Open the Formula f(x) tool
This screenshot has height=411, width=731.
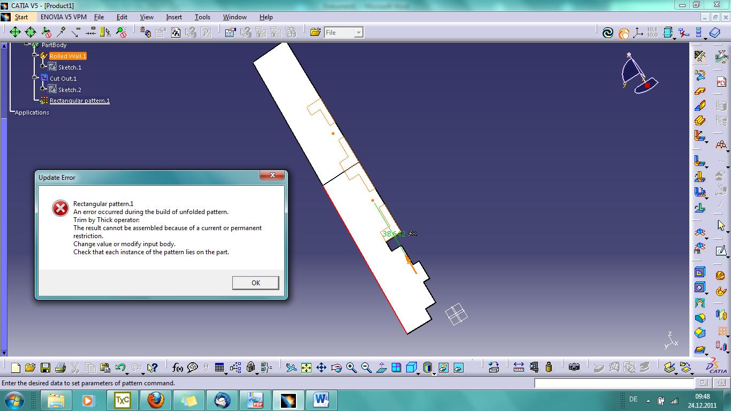(178, 368)
